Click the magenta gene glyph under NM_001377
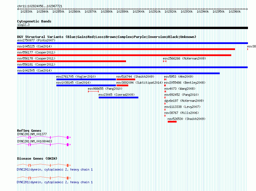The height and width of the screenshot is (191, 256). [x=44, y=137]
